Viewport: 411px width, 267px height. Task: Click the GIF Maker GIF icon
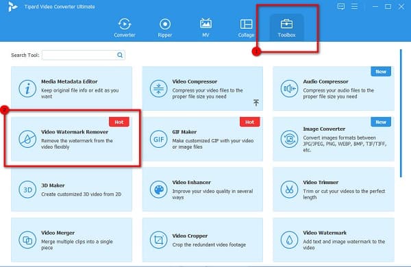click(159, 139)
